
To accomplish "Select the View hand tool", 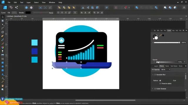I will tap(3, 85).
